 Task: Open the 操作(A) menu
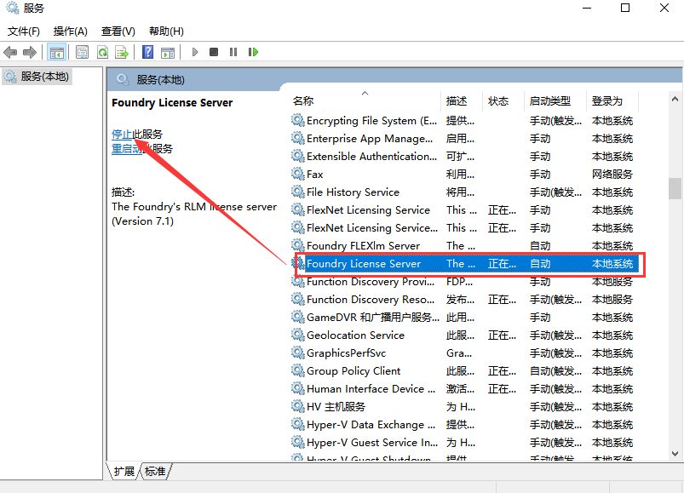click(x=71, y=32)
